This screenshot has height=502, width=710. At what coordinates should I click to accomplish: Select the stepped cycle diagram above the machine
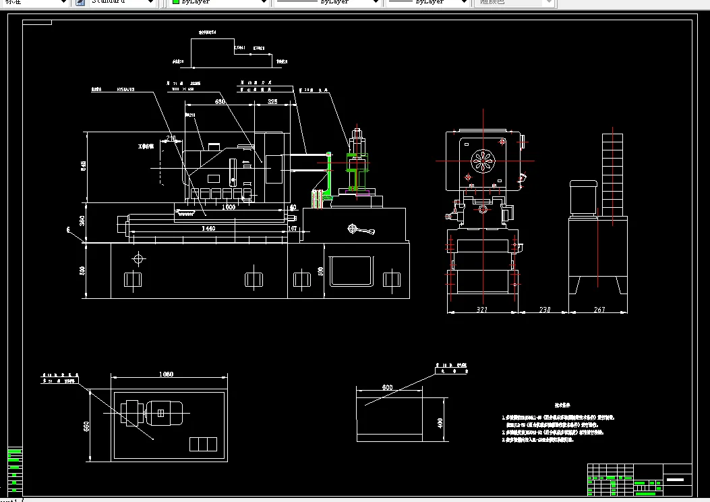231,53
